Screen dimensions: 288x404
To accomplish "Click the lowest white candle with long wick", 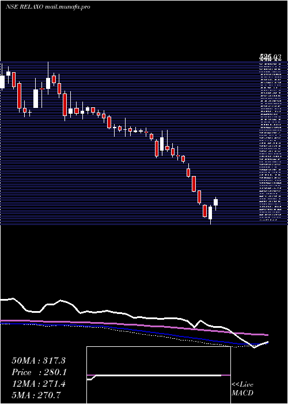I will click(x=210, y=213).
